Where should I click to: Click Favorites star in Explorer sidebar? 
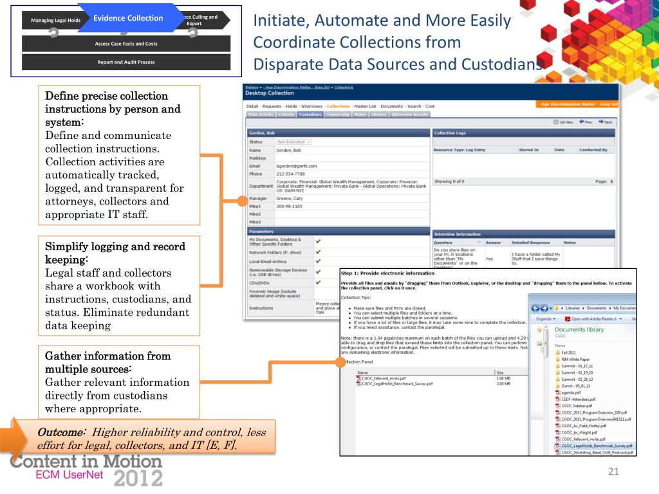(x=539, y=330)
